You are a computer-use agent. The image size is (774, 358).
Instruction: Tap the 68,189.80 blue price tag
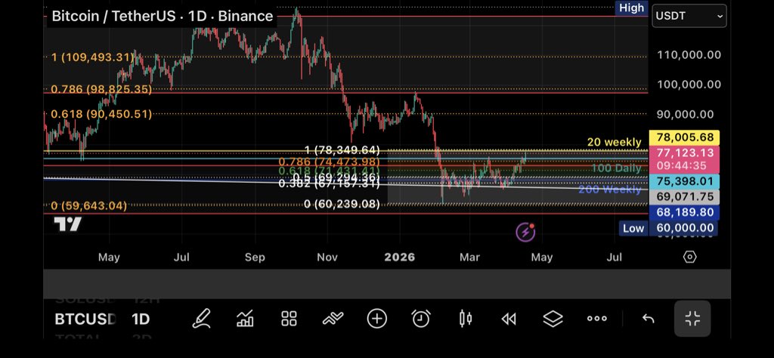point(684,212)
